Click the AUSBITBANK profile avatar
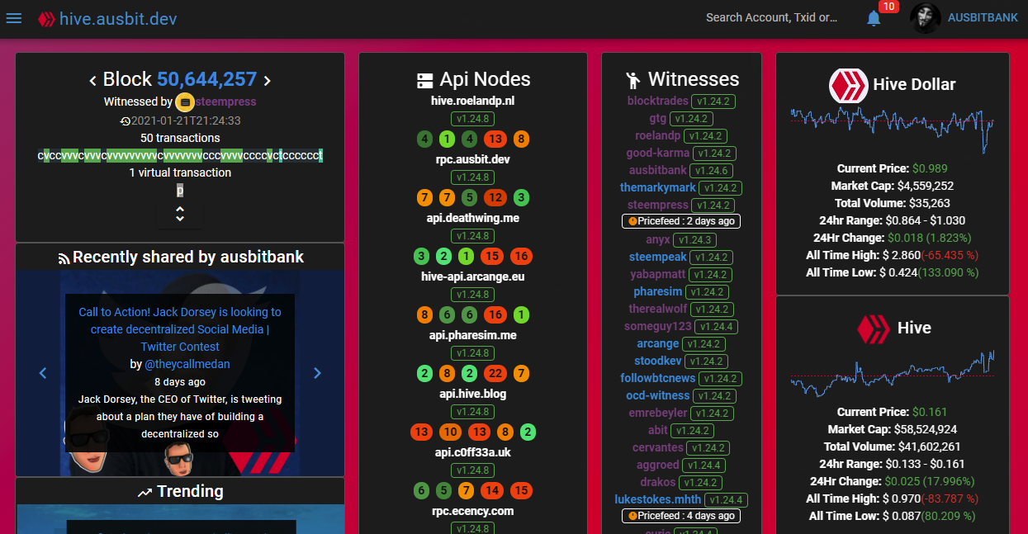Image resolution: width=1028 pixels, height=534 pixels. click(925, 18)
